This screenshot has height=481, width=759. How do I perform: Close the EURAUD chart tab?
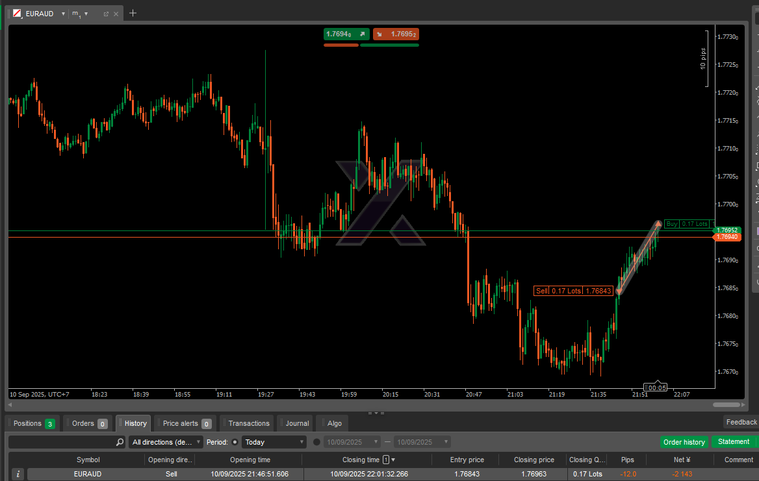116,14
